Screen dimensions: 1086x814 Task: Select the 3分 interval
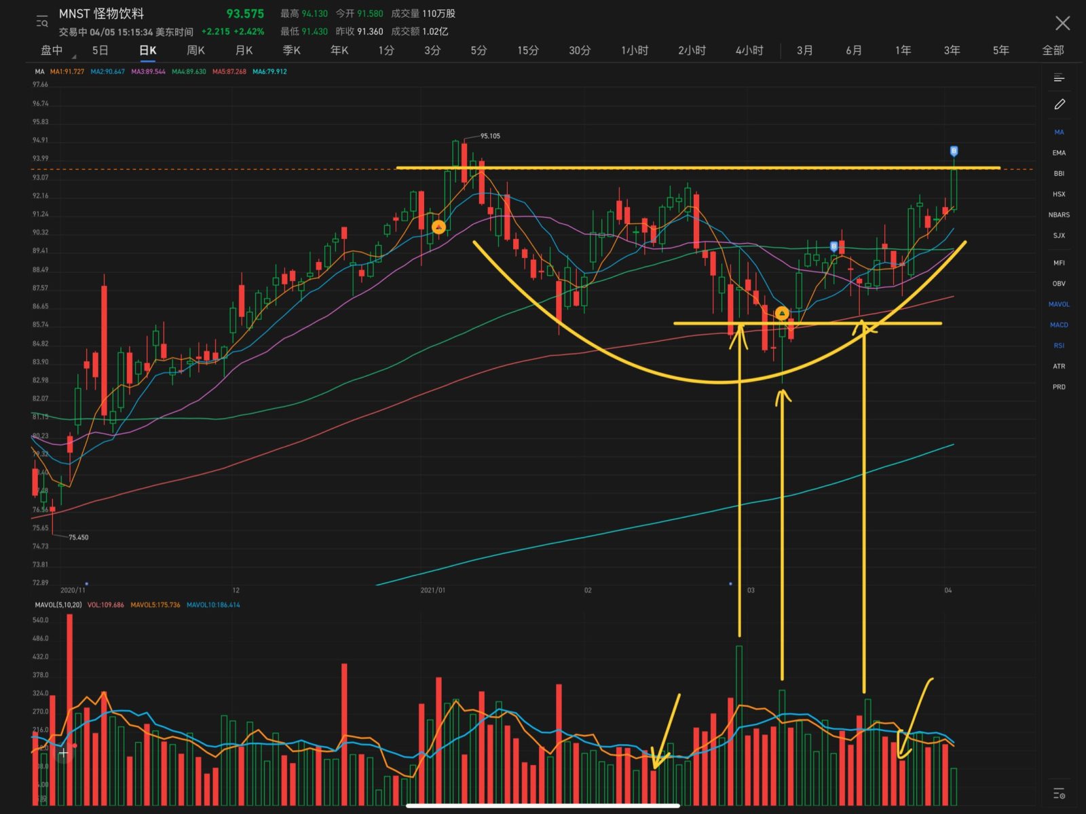(432, 50)
